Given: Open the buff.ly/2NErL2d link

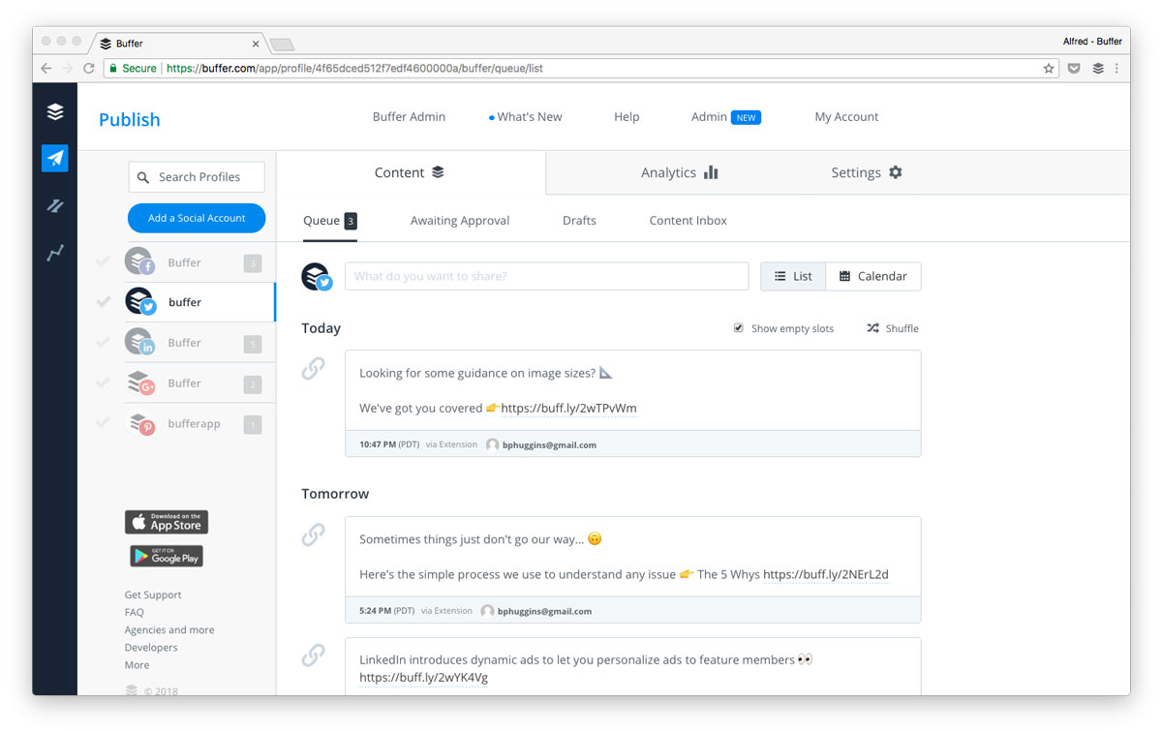Looking at the screenshot, I should [826, 574].
